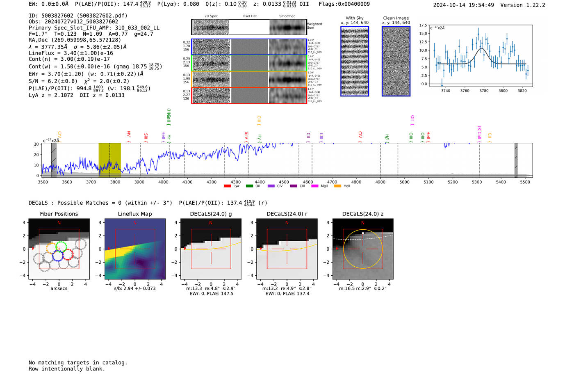
Task: Click the green Hβ line marker
Action: (387, 138)
